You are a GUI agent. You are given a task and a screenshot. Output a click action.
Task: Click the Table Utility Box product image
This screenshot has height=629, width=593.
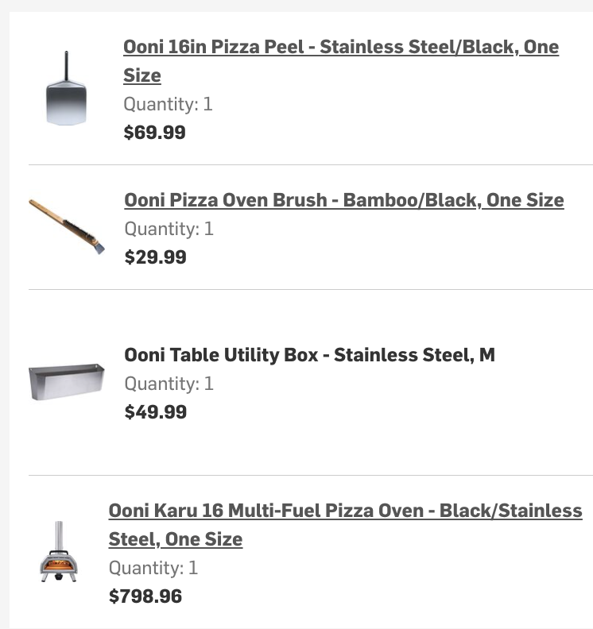click(67, 382)
